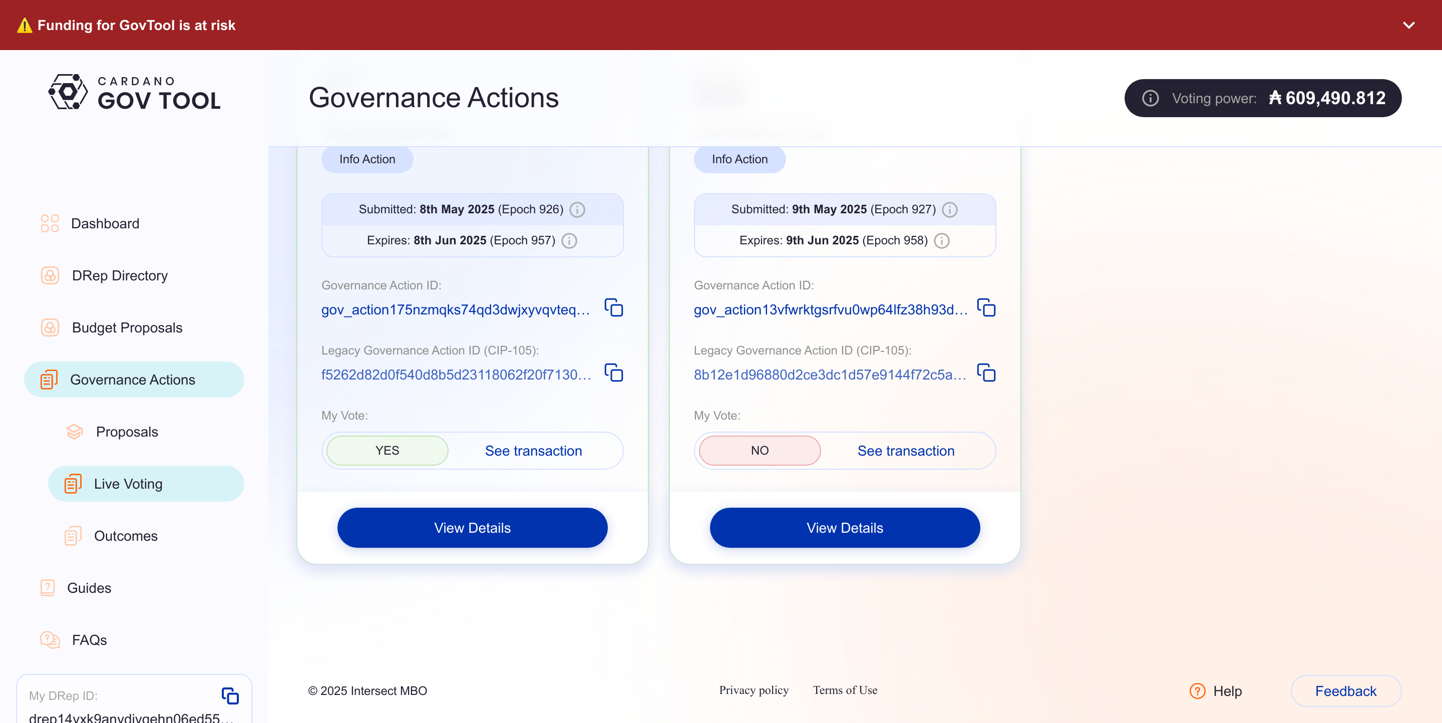Click info icon next to Epoch 958 expiry

pyautogui.click(x=941, y=241)
